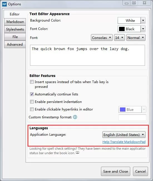Enable insert spaces instead of tabs checkbox

point(32,82)
